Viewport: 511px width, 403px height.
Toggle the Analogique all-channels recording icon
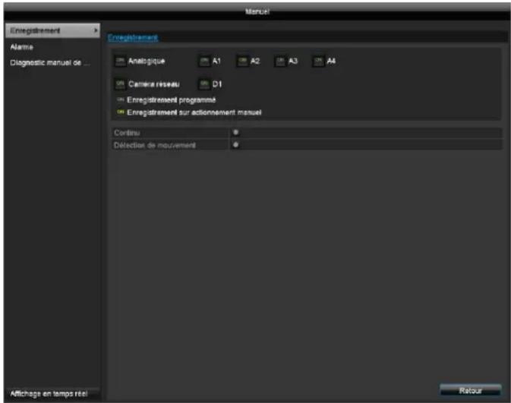click(120, 61)
